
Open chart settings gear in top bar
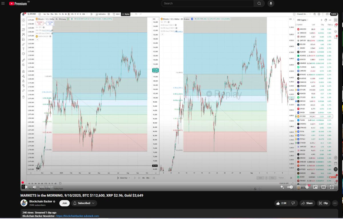(x=319, y=14)
